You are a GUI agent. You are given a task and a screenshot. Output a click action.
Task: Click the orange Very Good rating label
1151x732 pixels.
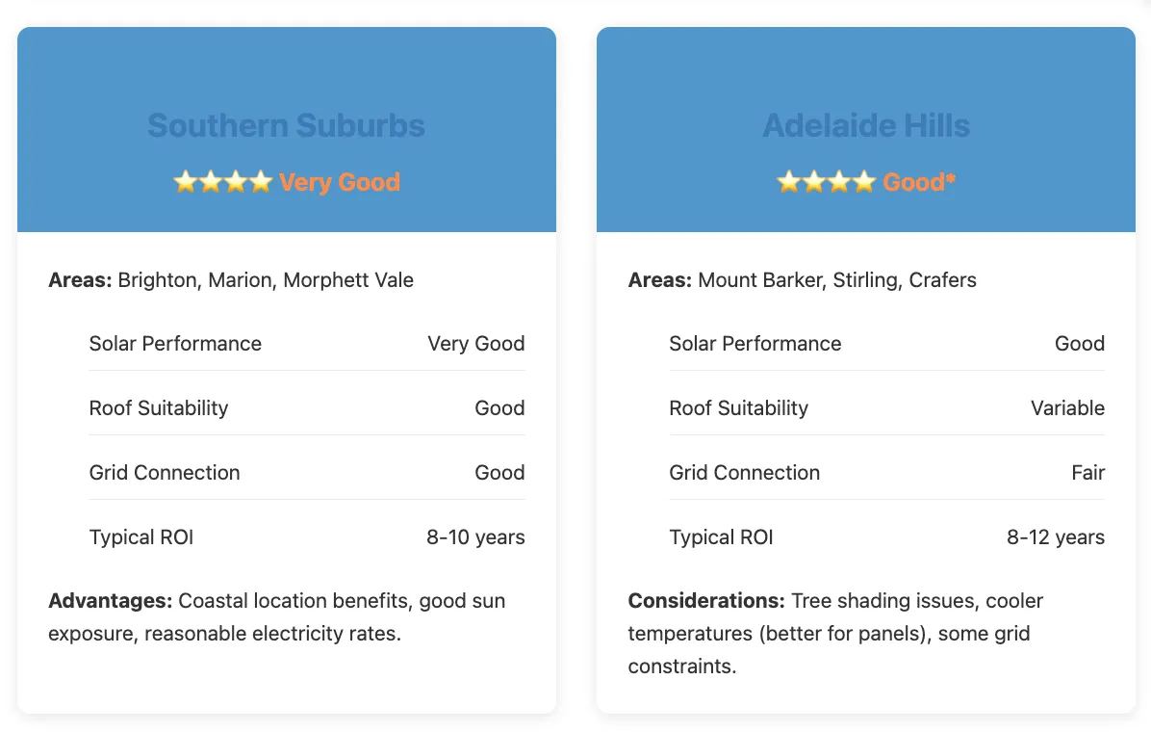(339, 182)
